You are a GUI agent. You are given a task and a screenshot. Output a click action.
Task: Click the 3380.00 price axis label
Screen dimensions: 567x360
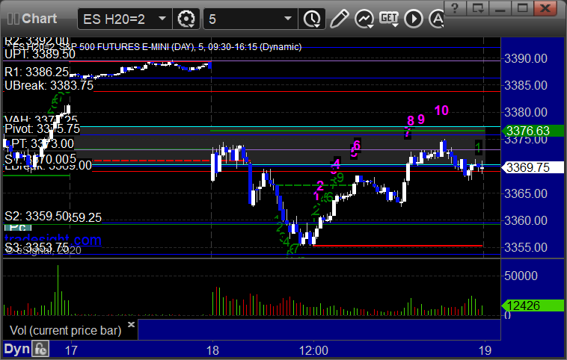point(526,112)
